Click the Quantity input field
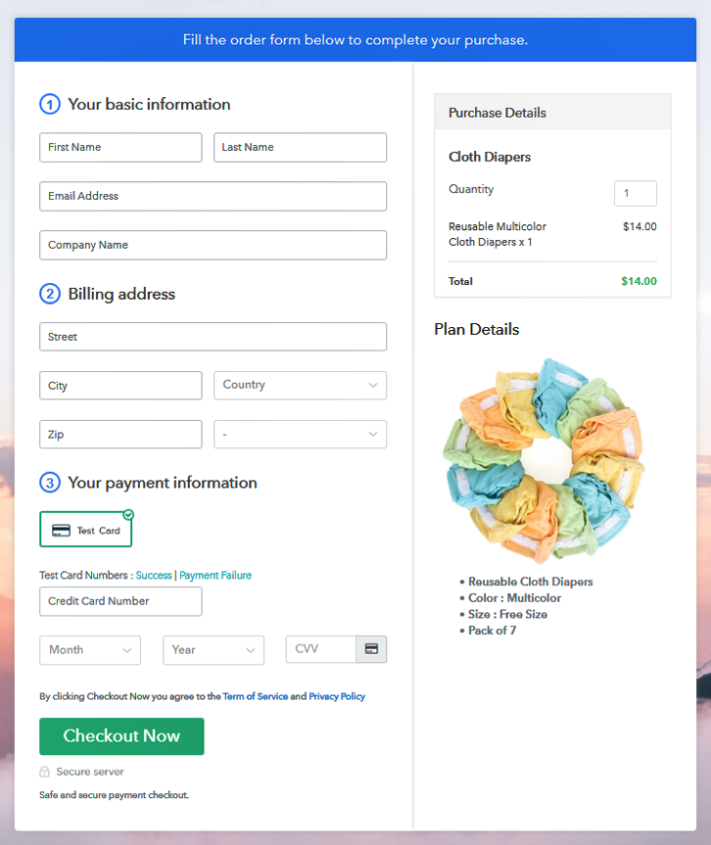 [636, 193]
